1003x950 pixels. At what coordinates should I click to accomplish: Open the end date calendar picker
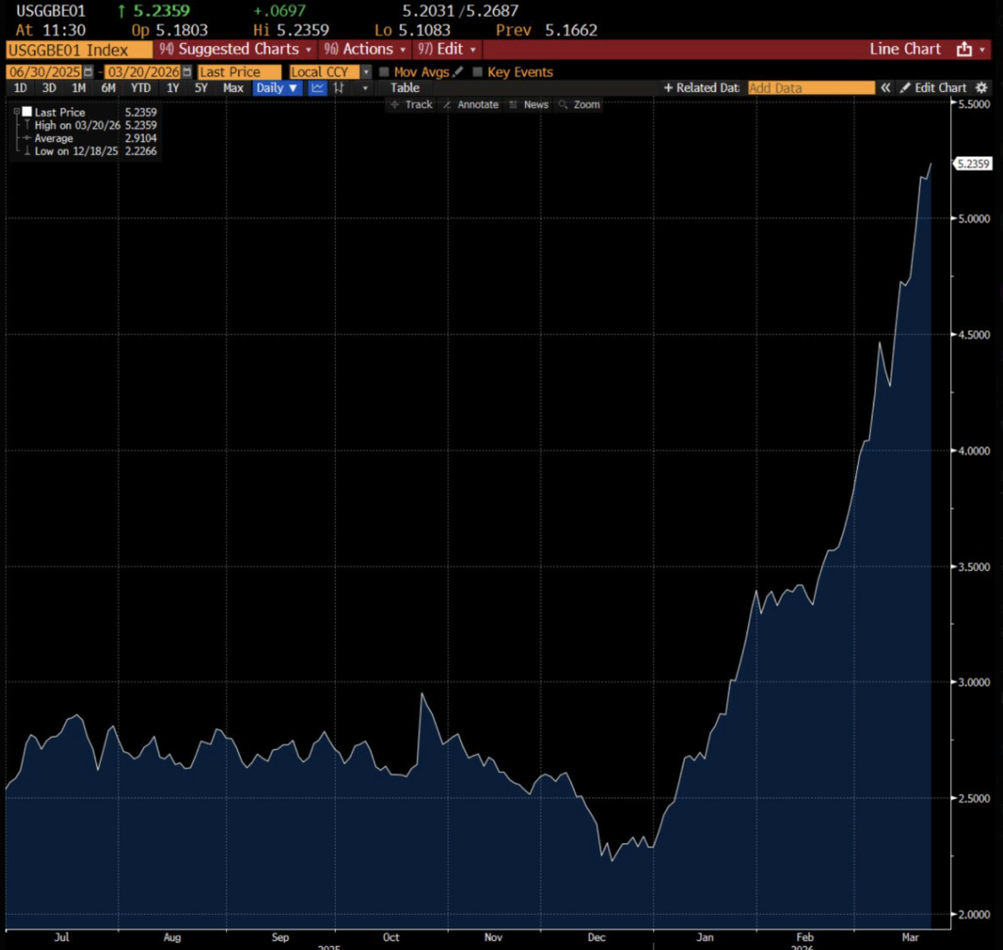click(187, 71)
